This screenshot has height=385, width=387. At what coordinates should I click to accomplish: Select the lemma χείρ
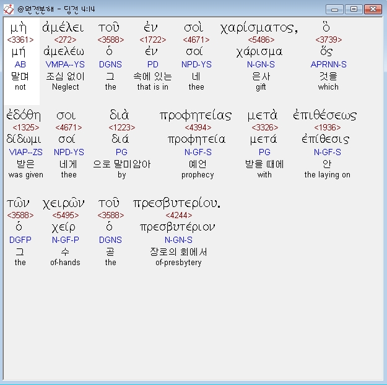pyautogui.click(x=63, y=227)
